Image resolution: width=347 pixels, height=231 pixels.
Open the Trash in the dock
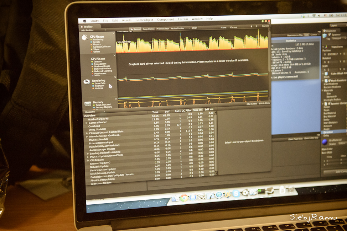pos(291,189)
